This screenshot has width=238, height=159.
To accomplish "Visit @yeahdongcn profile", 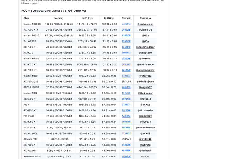I will (145, 24).
